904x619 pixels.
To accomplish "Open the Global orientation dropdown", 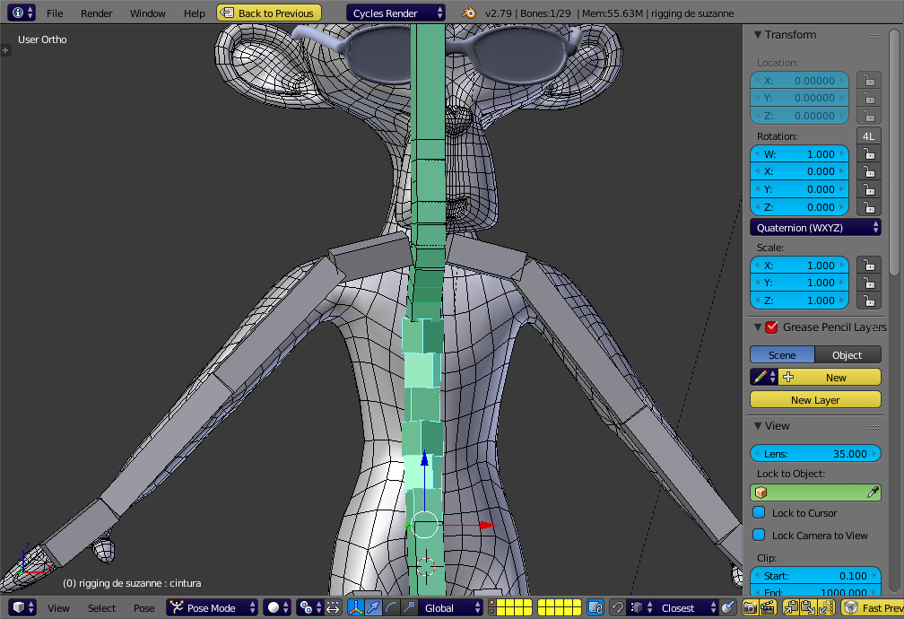I will (x=449, y=607).
